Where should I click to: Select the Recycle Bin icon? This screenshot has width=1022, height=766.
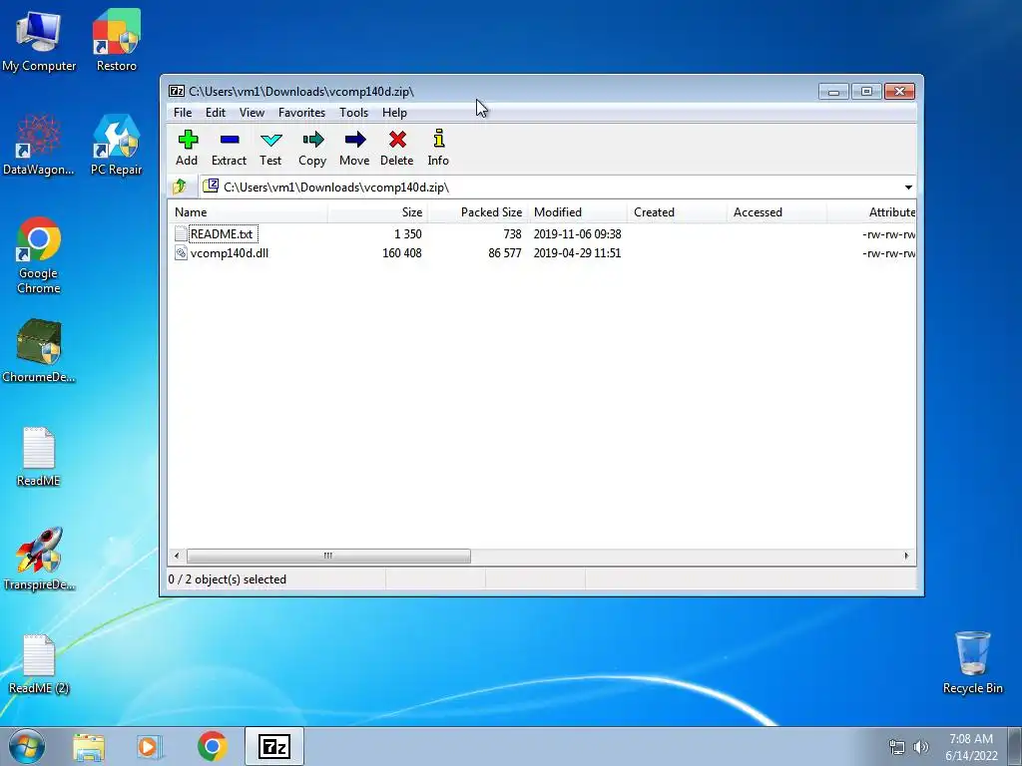tap(972, 662)
